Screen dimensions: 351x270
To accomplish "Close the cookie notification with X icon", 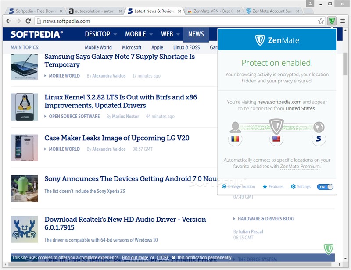I will (x=173, y=258).
